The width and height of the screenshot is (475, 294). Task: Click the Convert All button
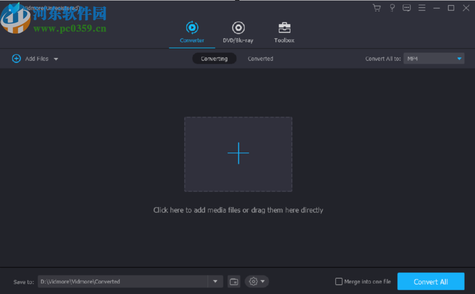point(431,281)
